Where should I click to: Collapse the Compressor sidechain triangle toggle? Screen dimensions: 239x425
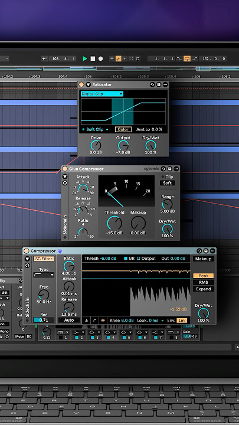(27, 259)
